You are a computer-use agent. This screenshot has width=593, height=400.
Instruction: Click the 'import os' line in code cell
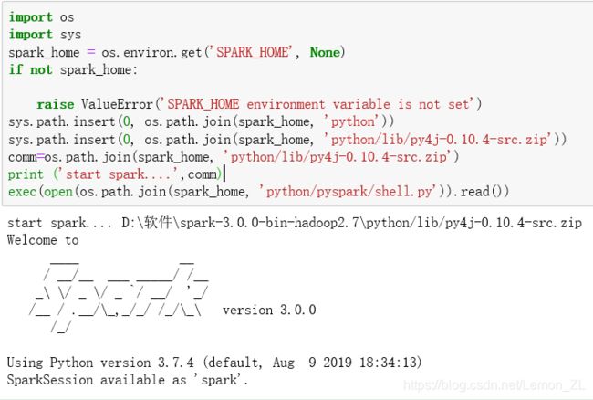41,17
